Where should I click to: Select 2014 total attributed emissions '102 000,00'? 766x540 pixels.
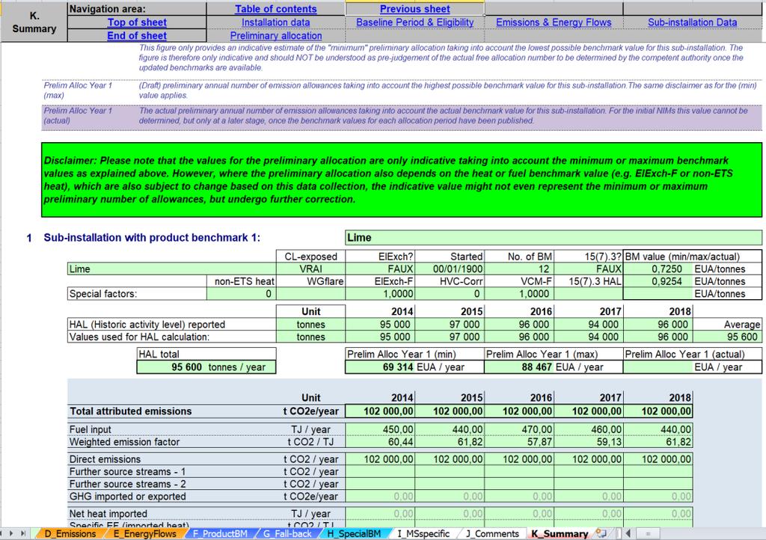[x=380, y=411]
